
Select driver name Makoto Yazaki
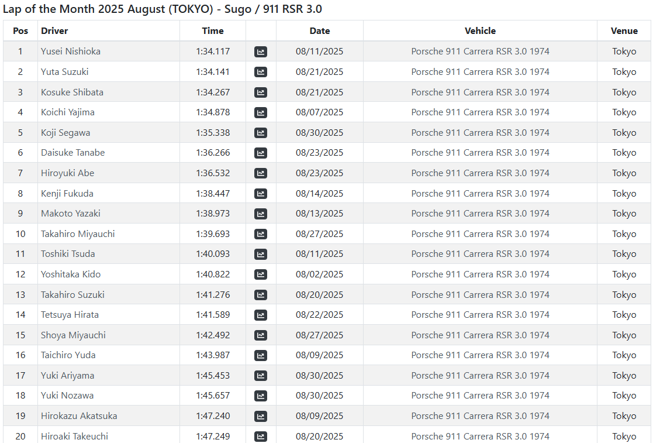click(x=70, y=214)
